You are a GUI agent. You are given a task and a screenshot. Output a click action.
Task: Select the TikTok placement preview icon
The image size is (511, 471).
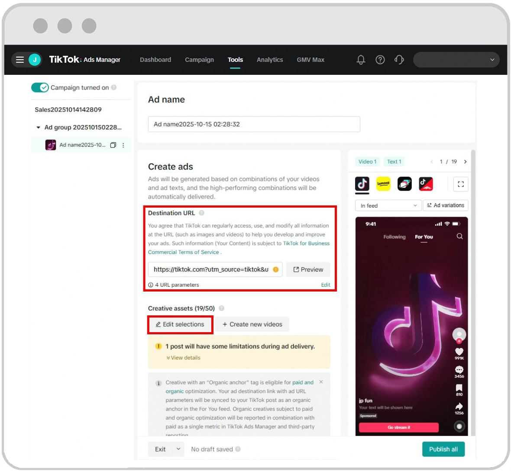pos(362,184)
